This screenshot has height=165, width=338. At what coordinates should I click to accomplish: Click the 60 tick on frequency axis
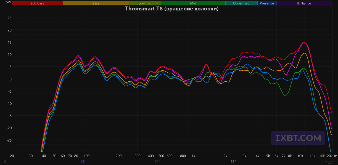pos(63,156)
